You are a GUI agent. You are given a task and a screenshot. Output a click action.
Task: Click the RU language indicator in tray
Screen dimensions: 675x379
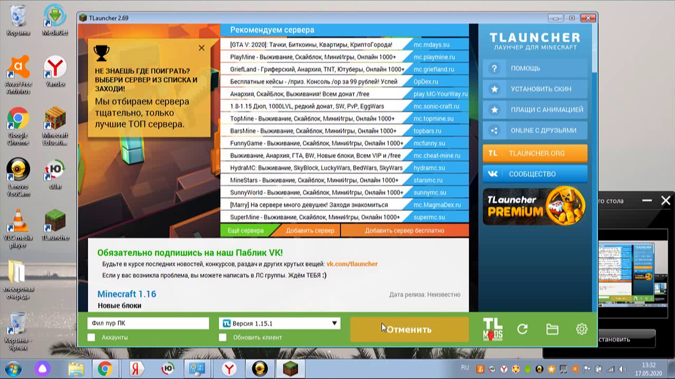pos(465,367)
